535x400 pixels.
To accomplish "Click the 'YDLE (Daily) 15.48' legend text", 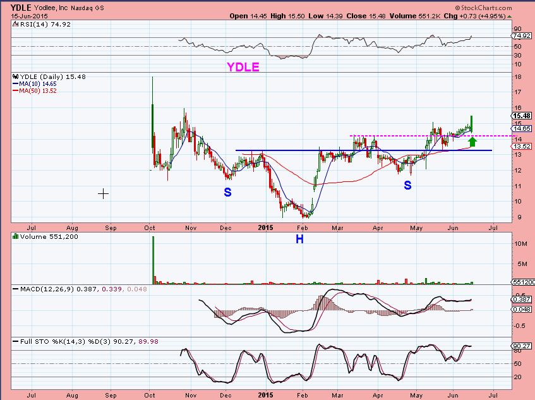I will coord(53,76).
